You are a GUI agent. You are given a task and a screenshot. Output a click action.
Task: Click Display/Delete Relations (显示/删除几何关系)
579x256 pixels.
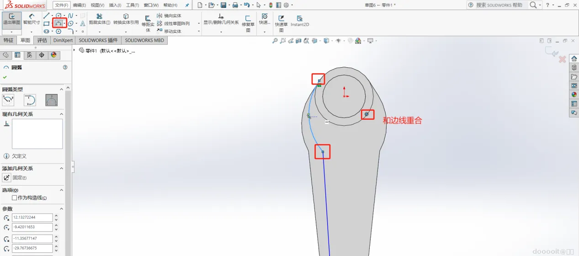pyautogui.click(x=221, y=19)
